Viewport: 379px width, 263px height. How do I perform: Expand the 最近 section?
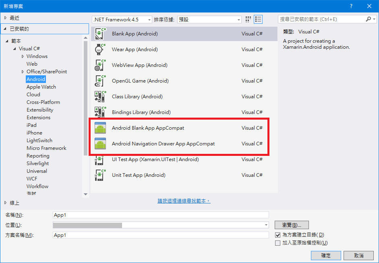pos(6,18)
